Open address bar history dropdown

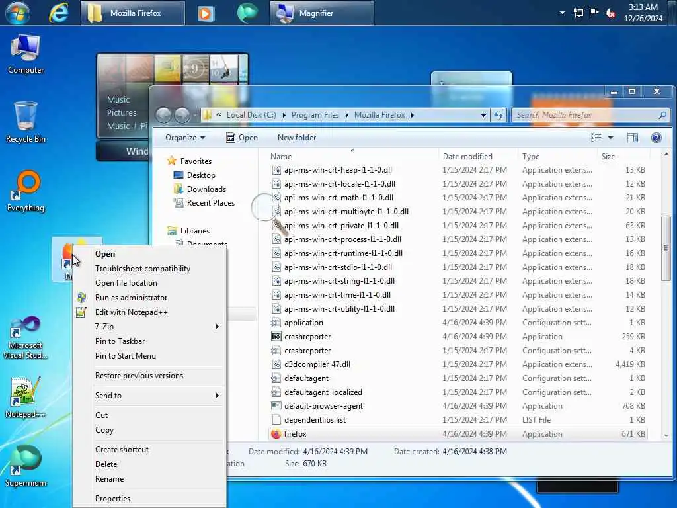pyautogui.click(x=483, y=115)
